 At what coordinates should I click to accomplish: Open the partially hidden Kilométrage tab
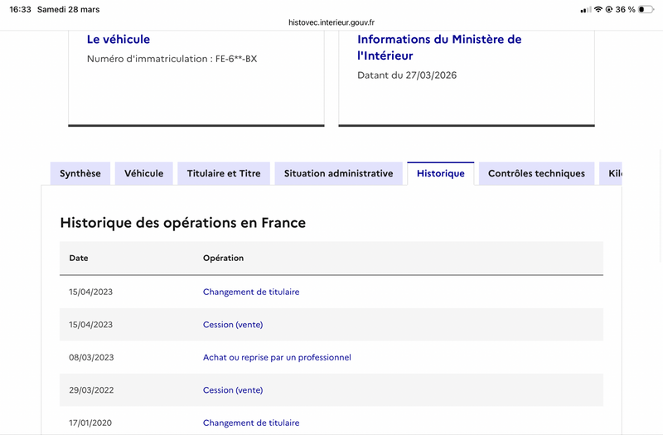pyautogui.click(x=612, y=174)
